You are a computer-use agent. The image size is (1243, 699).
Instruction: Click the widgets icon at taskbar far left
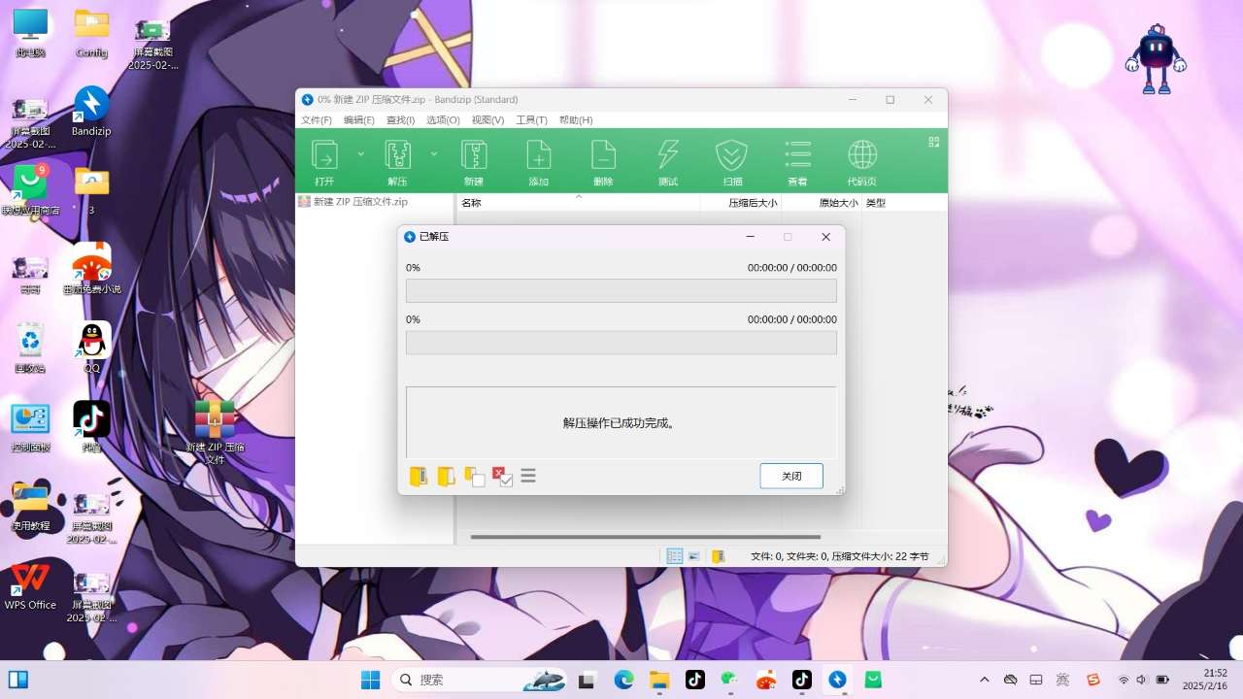[18, 680]
